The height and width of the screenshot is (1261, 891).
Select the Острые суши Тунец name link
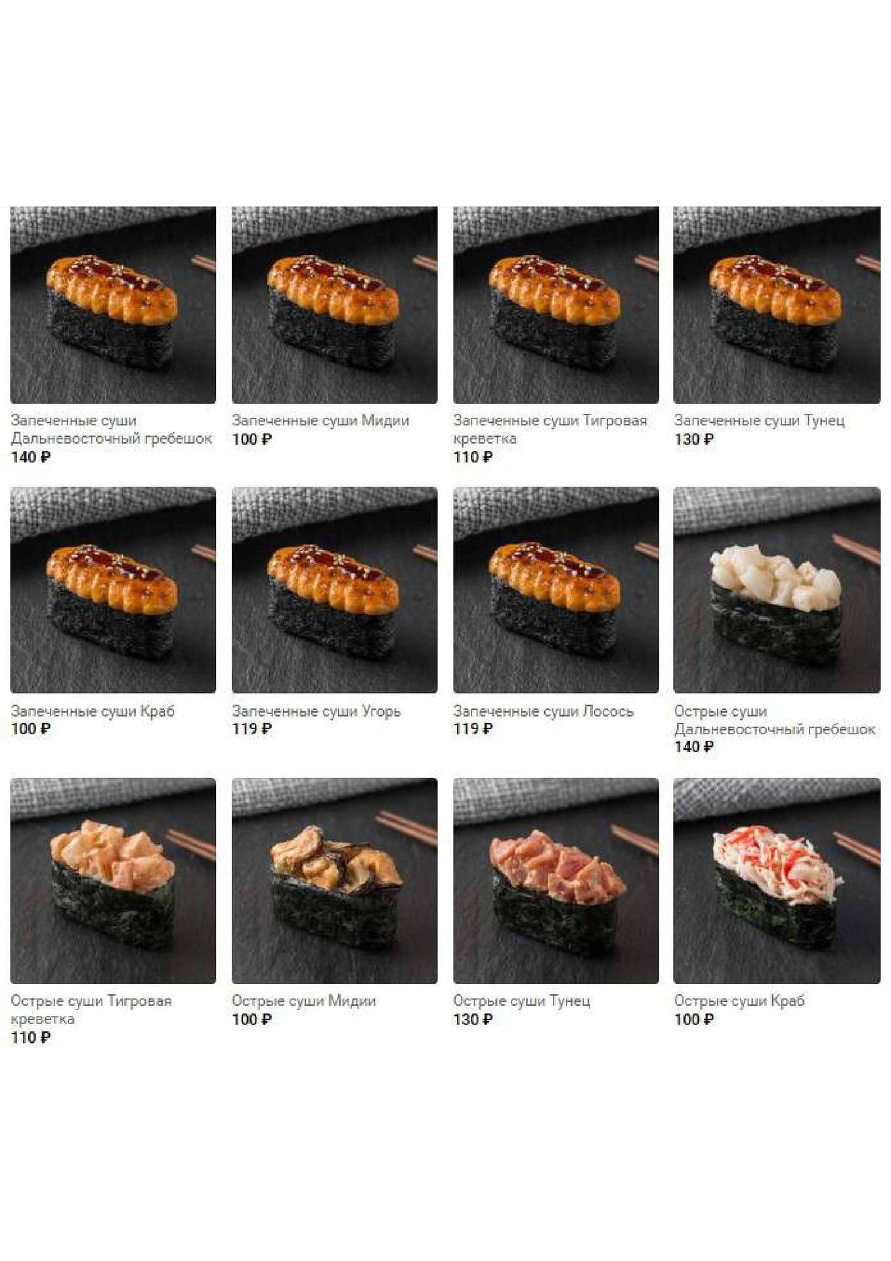point(521,1001)
